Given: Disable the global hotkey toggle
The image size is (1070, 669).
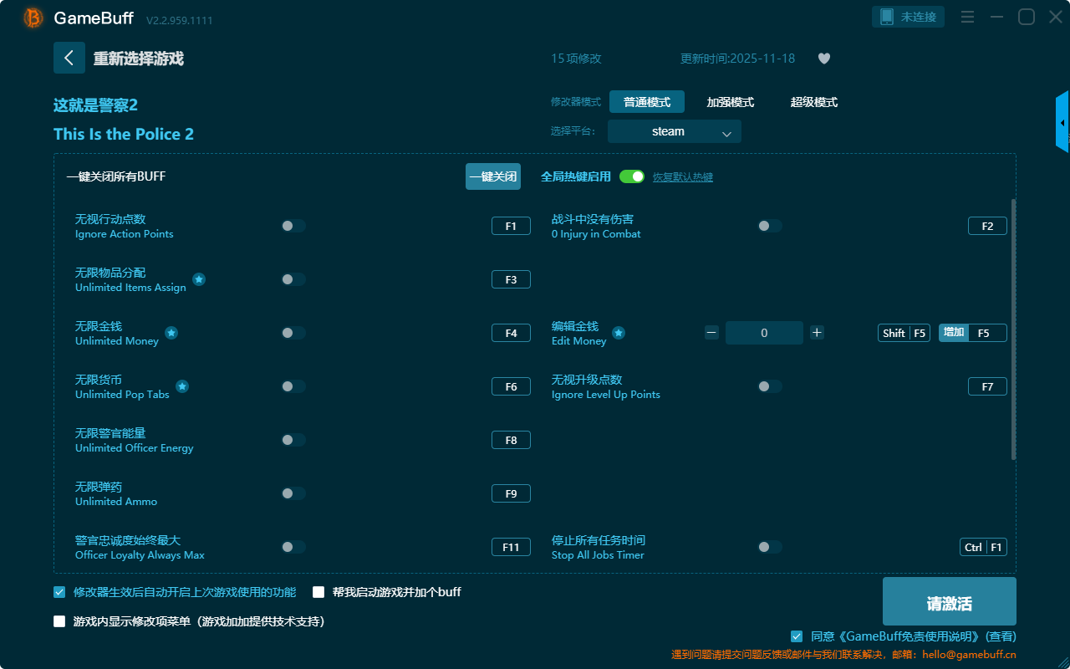Looking at the screenshot, I should pyautogui.click(x=632, y=176).
